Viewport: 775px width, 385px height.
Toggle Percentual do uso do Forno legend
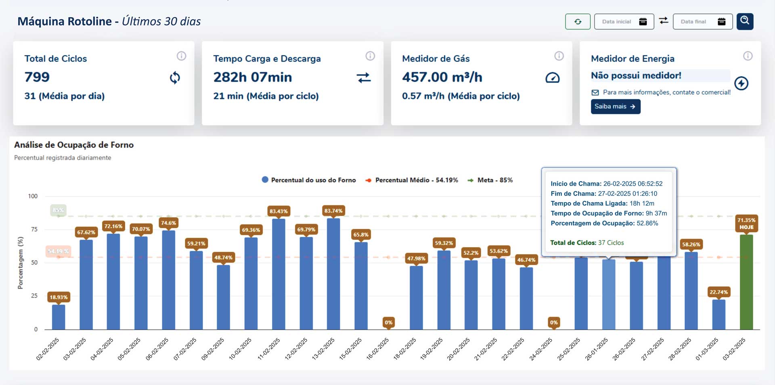(x=309, y=180)
